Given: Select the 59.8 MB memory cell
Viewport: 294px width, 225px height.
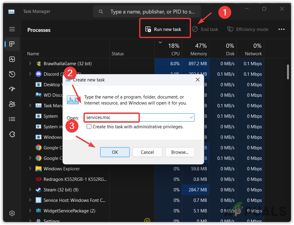Looking at the screenshot, I should tap(196, 169).
